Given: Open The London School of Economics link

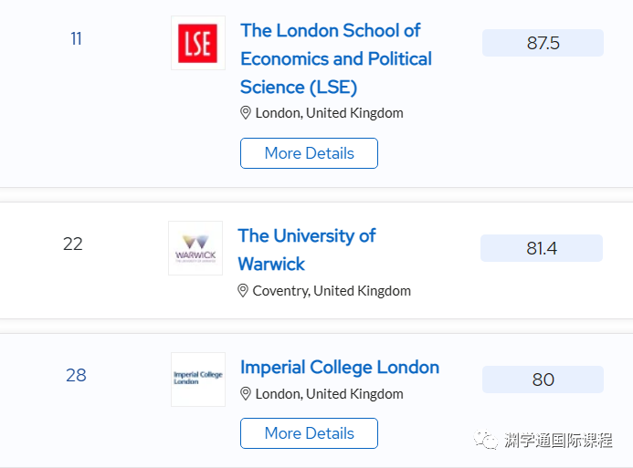Looking at the screenshot, I should (x=336, y=59).
